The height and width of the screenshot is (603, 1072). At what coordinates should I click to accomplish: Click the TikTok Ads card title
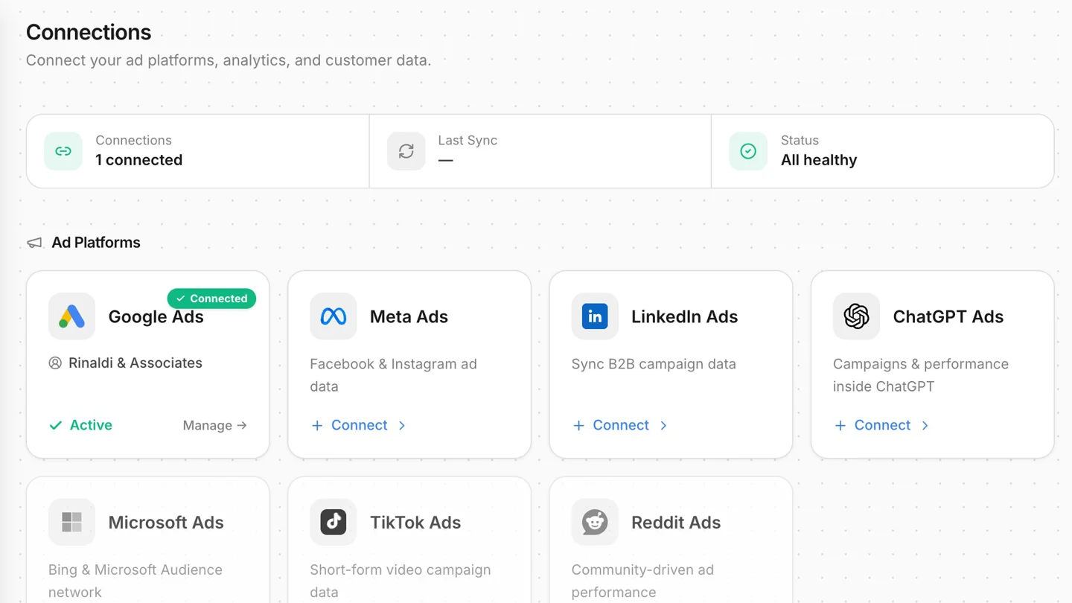click(415, 522)
